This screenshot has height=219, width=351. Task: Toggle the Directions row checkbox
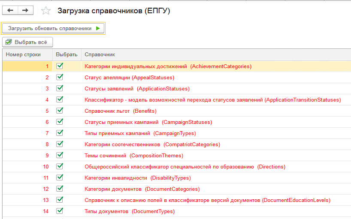(x=60, y=166)
